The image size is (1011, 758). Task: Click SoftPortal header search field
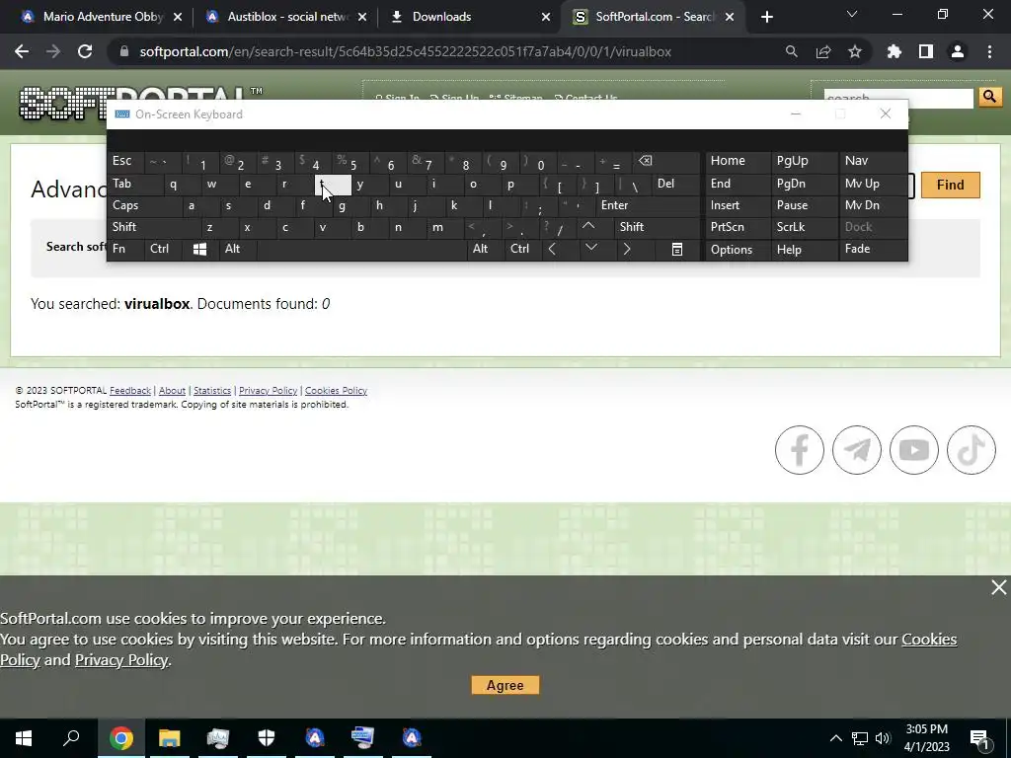point(898,98)
